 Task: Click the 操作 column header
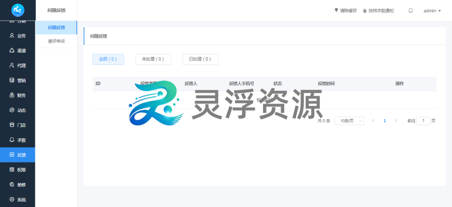click(x=399, y=83)
